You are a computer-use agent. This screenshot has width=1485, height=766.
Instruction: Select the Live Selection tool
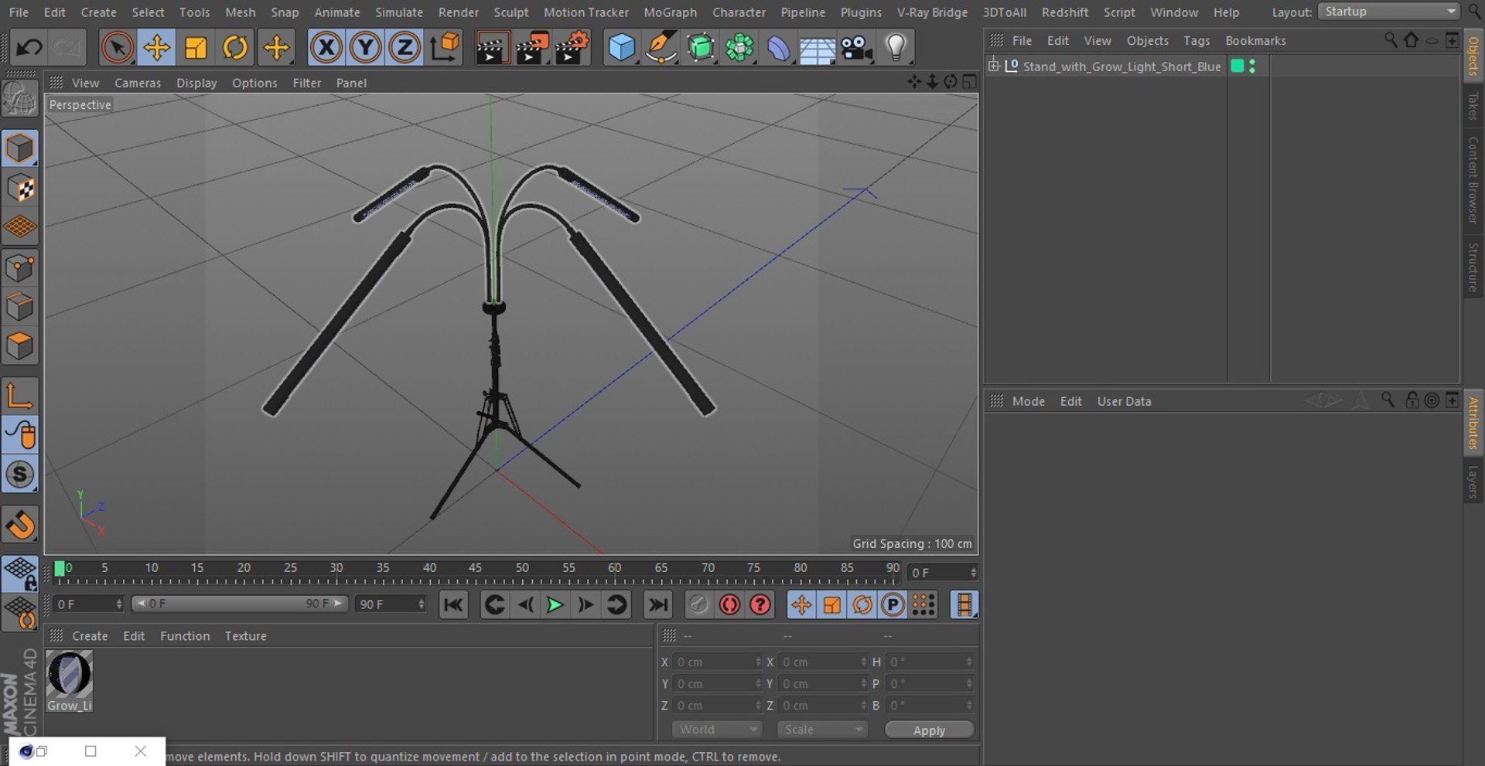point(117,48)
